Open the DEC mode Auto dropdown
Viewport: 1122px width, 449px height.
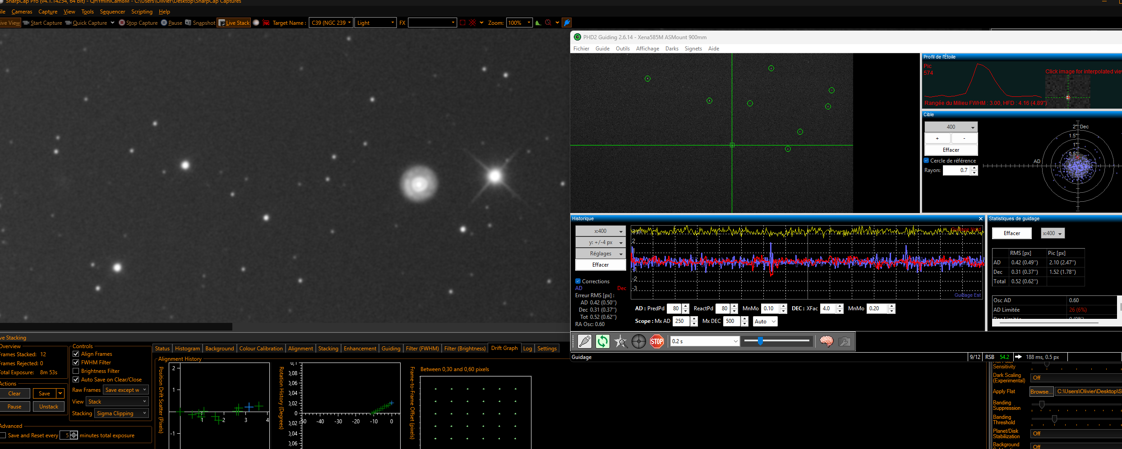(x=765, y=321)
